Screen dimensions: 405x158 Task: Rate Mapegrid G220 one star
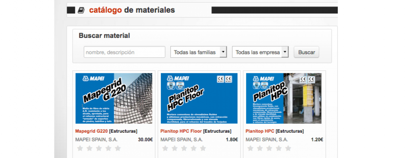[80, 148]
